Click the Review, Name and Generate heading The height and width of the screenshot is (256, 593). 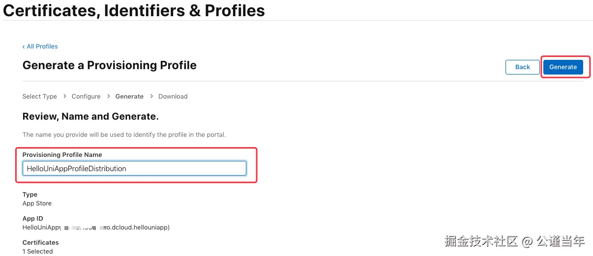pyautogui.click(x=90, y=117)
